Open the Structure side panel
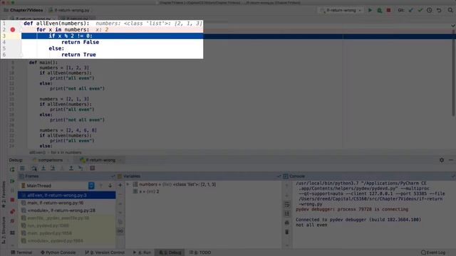The image size is (456, 256). [x=4, y=230]
